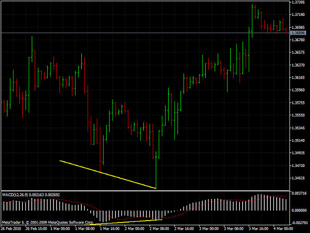Click the 3 Mar 00:00 time label
Screen dimensions: 310x233
(209, 229)
